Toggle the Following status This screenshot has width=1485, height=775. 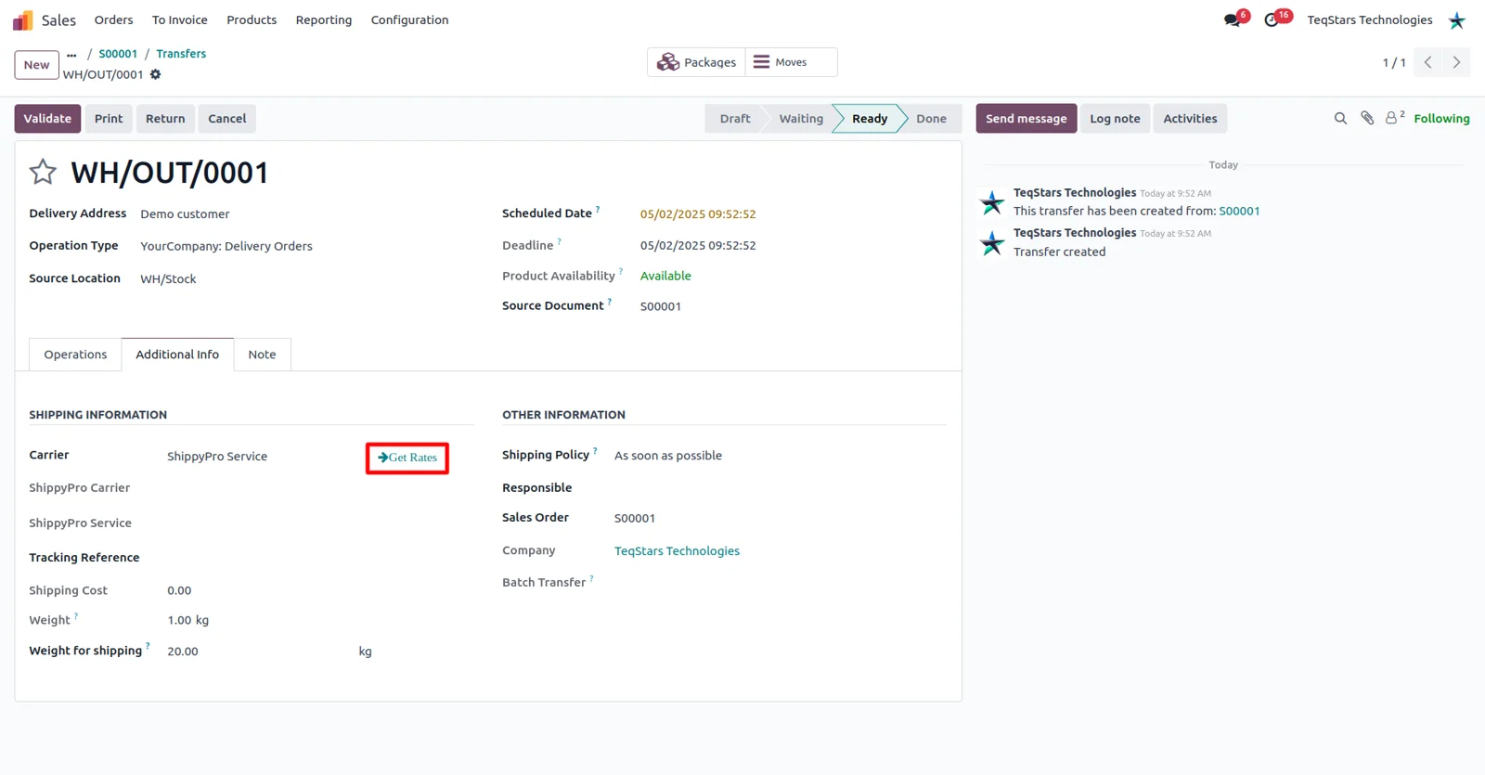tap(1441, 119)
